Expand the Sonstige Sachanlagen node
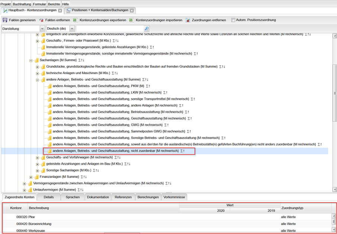 coord(37,171)
